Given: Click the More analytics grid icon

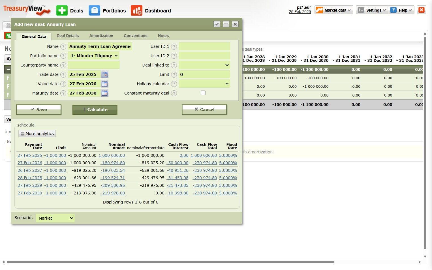Looking at the screenshot, I should 22,134.
